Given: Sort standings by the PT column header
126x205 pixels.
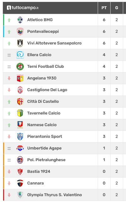Looking at the screenshot, I should (x=104, y=8).
